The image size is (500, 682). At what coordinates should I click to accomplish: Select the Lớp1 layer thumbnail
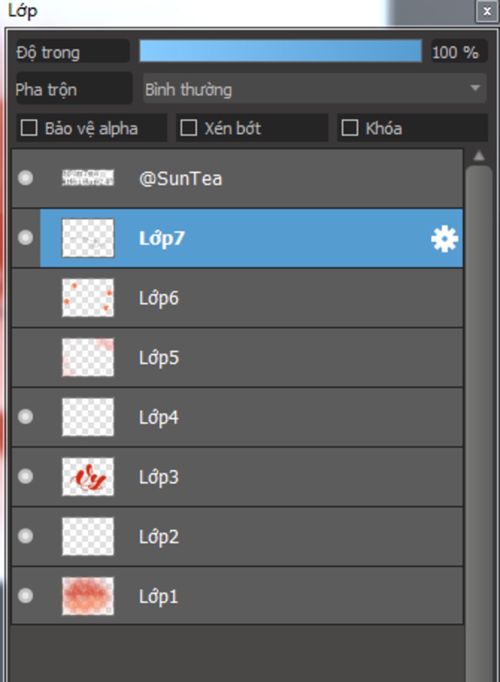coord(88,596)
